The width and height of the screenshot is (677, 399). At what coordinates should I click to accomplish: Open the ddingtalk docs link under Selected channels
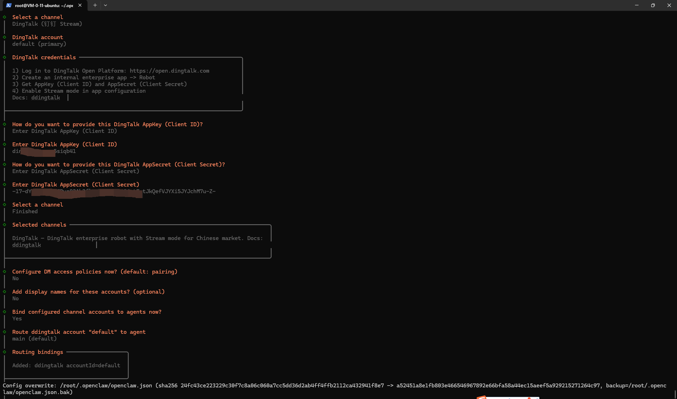26,245
